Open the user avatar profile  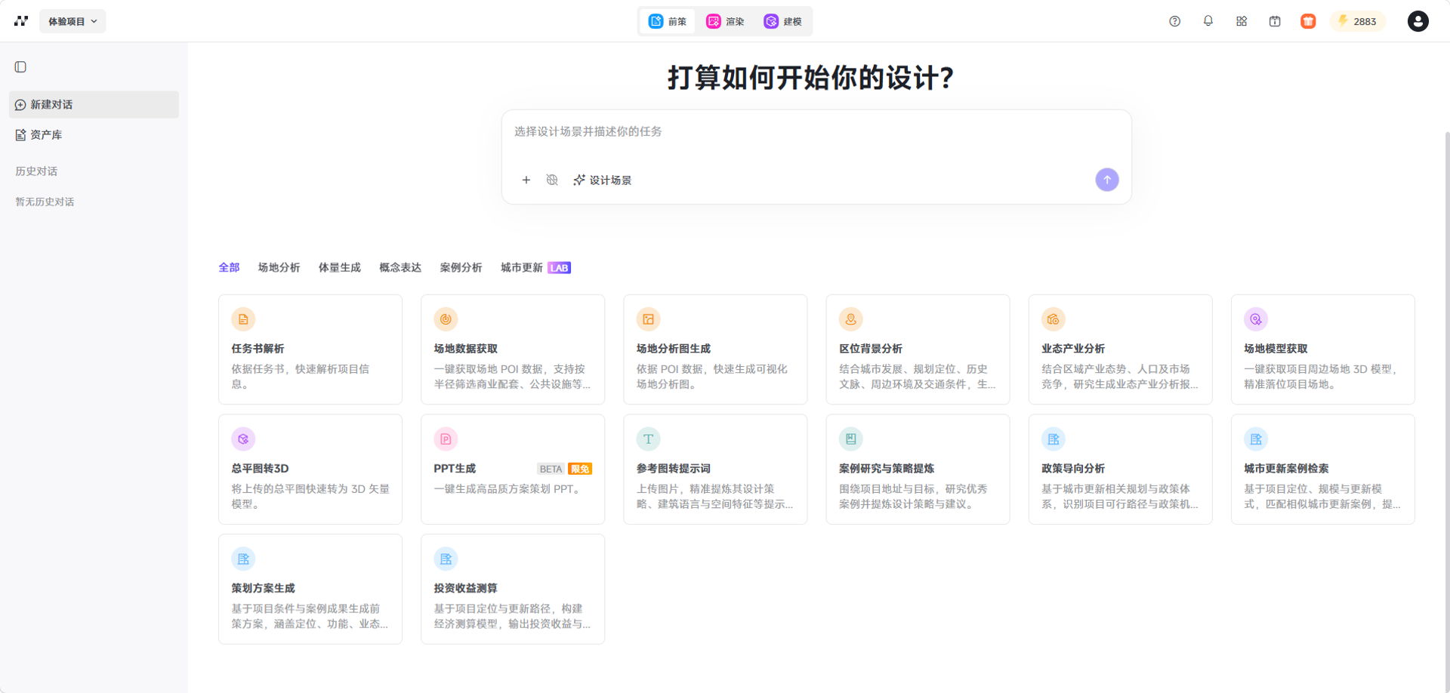(x=1418, y=21)
